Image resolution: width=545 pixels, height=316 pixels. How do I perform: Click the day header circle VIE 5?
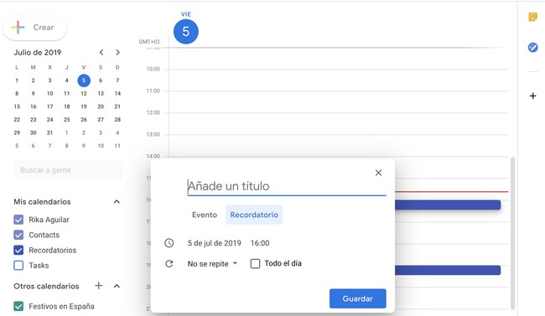[x=186, y=32]
